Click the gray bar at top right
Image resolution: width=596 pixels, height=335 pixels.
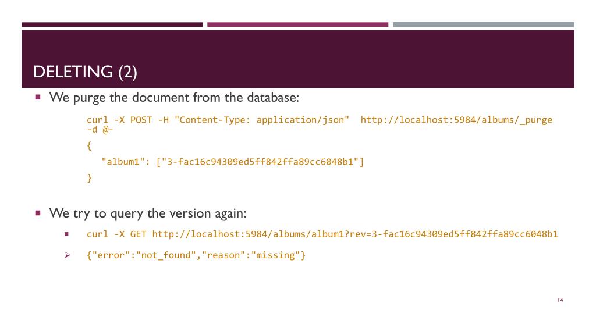point(483,24)
